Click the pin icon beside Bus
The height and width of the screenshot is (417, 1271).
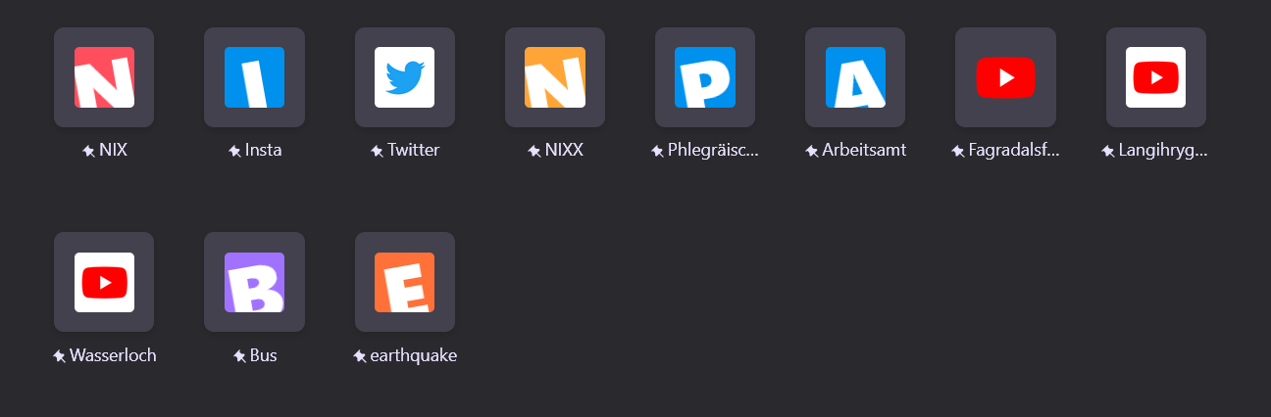(239, 356)
